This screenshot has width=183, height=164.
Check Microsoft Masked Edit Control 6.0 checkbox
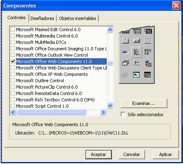tap(13, 30)
